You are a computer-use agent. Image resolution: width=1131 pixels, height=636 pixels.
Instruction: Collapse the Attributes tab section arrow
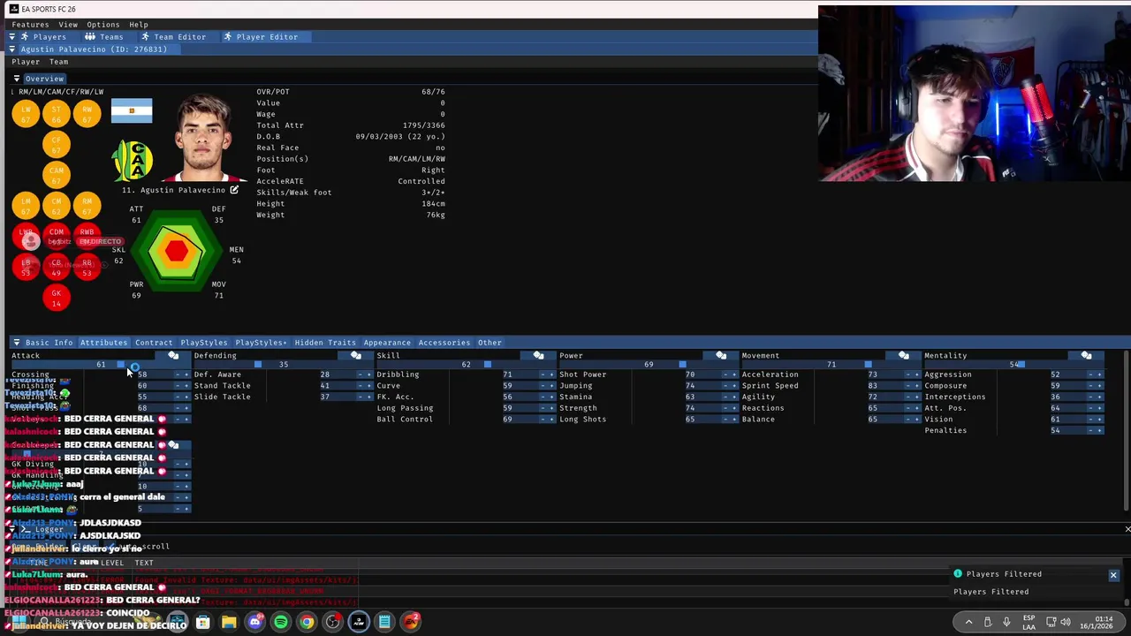16,343
